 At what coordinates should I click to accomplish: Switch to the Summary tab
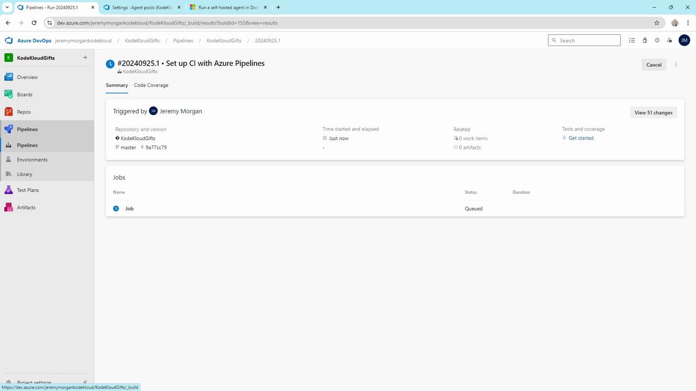[117, 85]
